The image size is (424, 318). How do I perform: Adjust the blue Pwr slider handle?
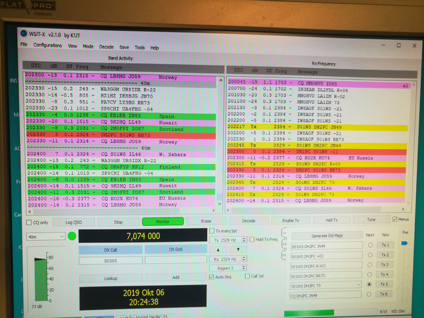[404, 243]
